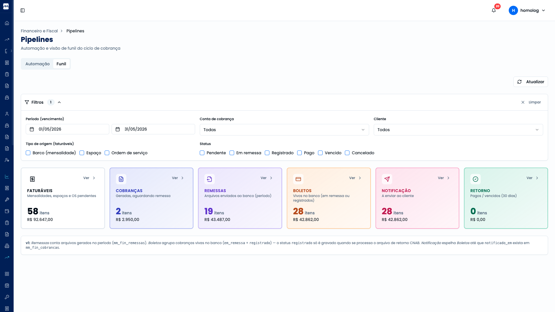The height and width of the screenshot is (312, 555).
Task: Enable the Pendente status checkbox
Action: [202, 153]
